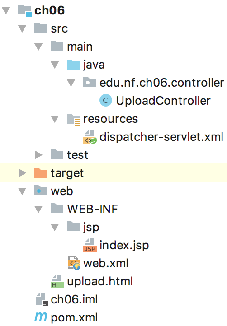This screenshot has height=326, width=227.
Task: Collapse the WEB-INF folder arrow
Action: pos(38,209)
